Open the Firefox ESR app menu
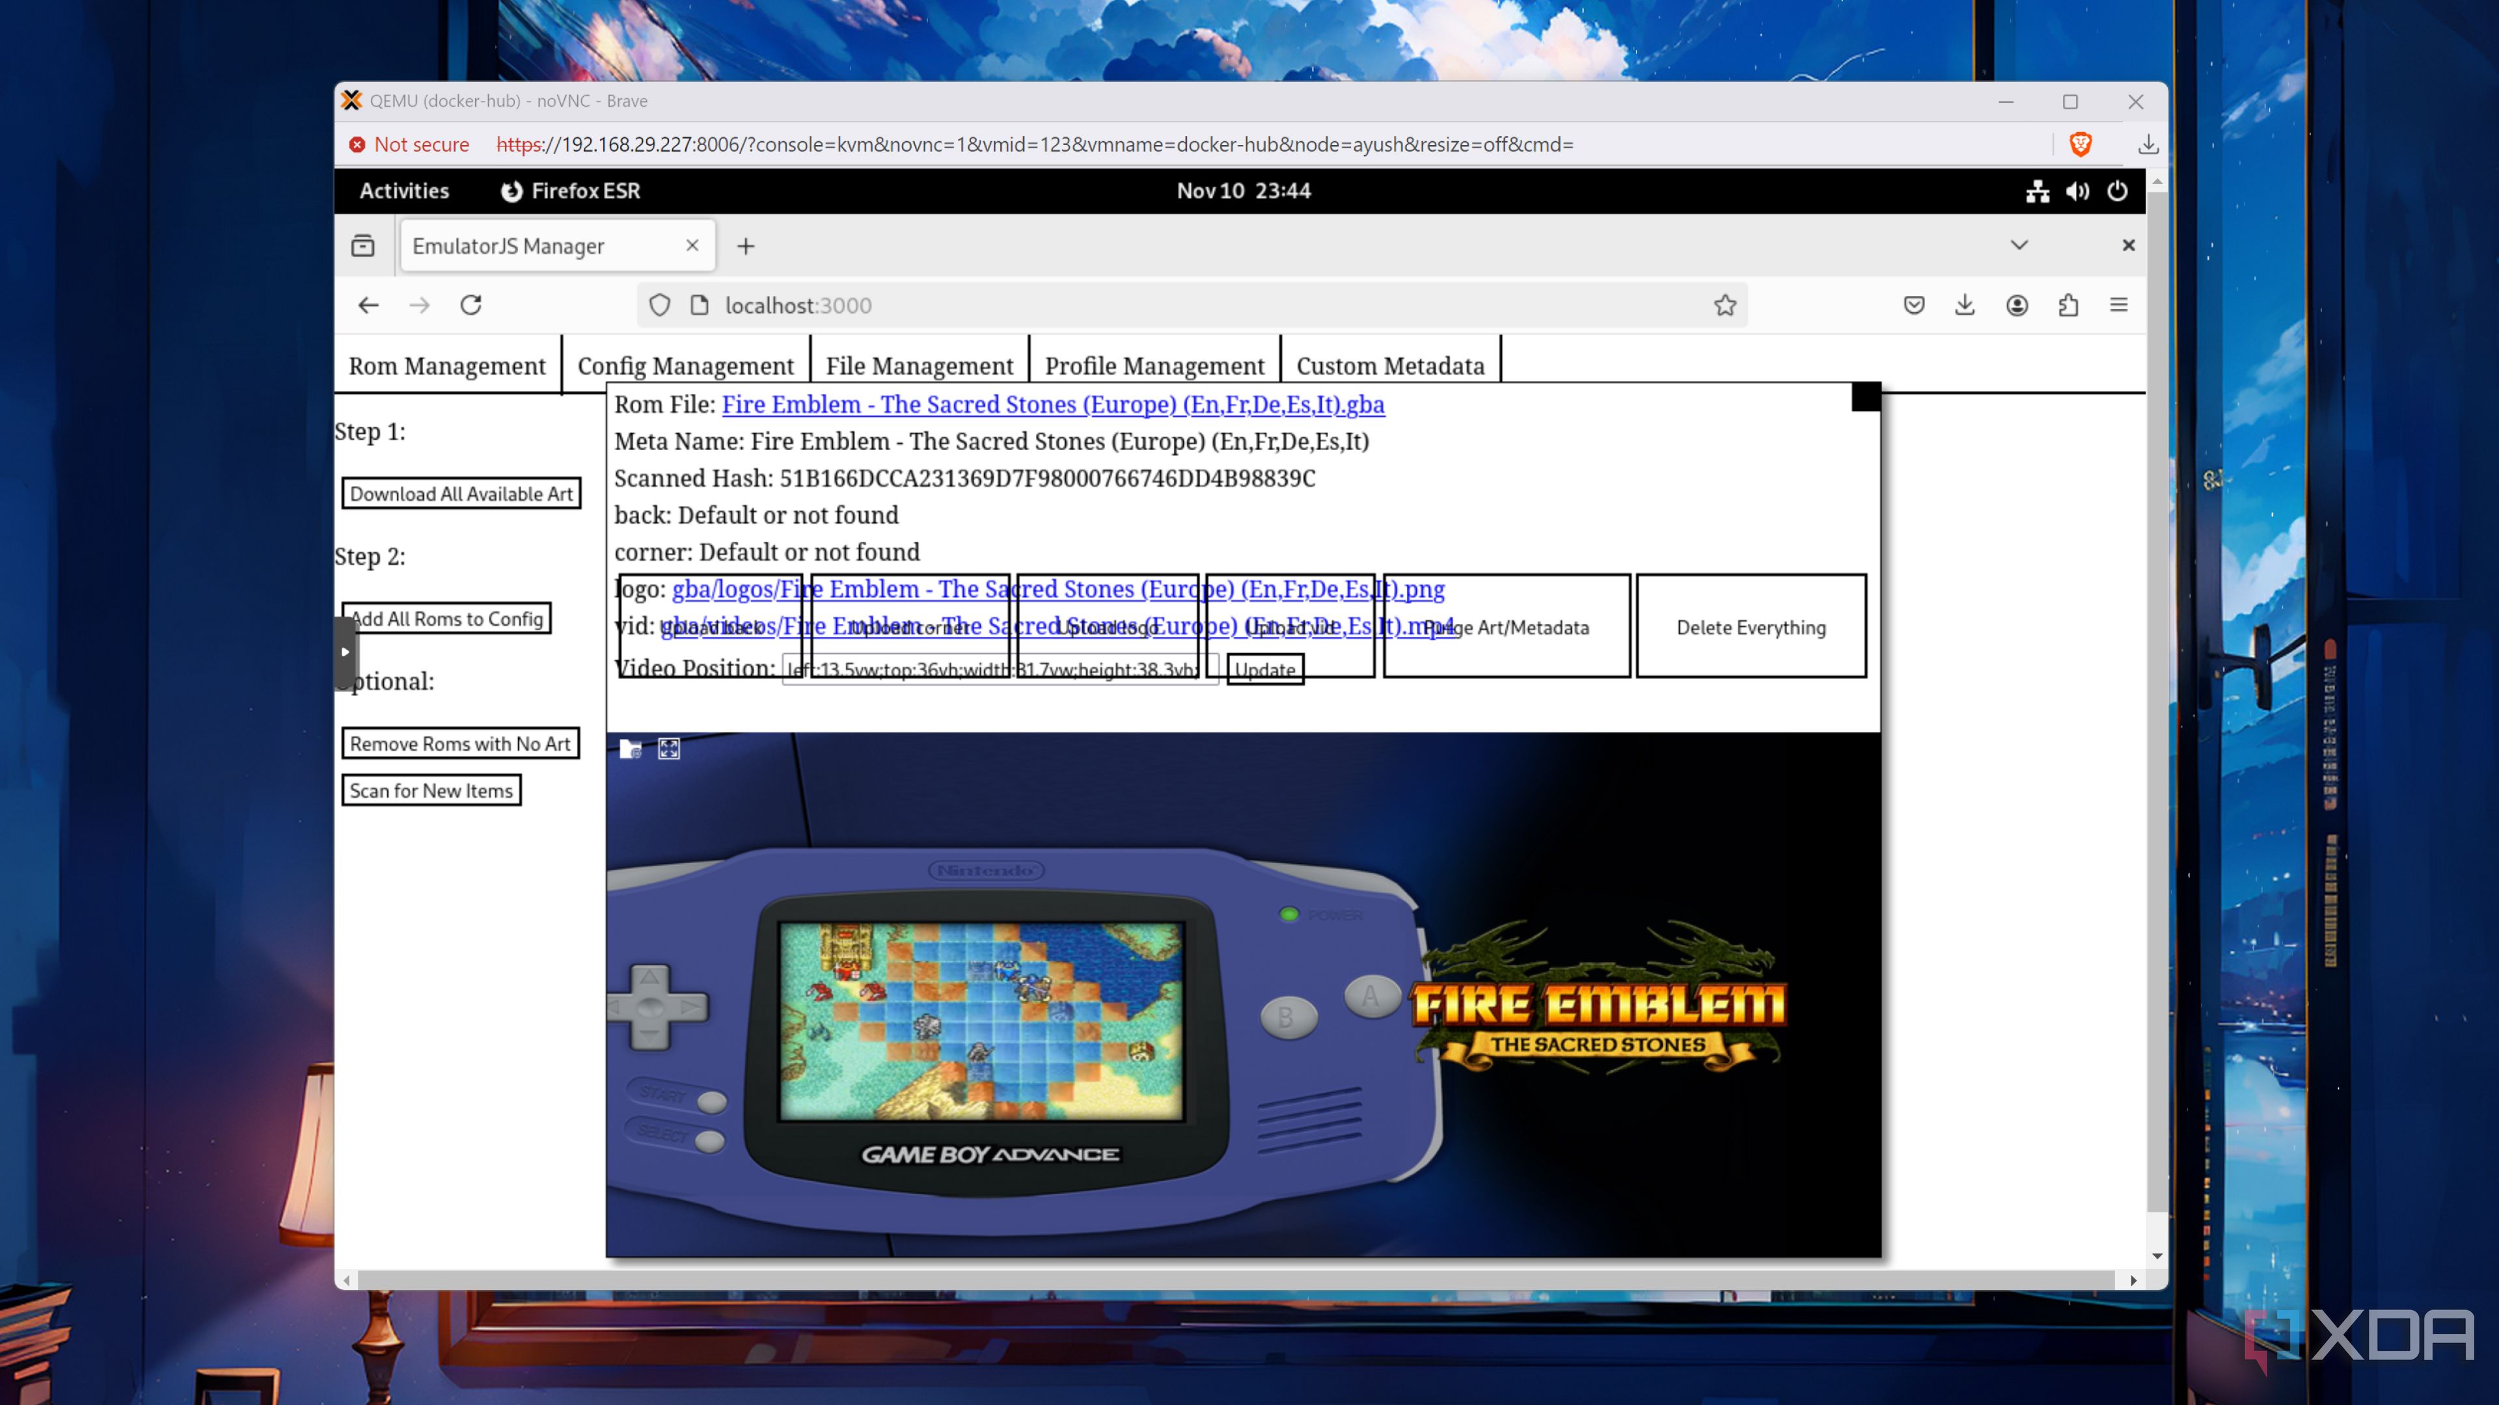 point(571,191)
